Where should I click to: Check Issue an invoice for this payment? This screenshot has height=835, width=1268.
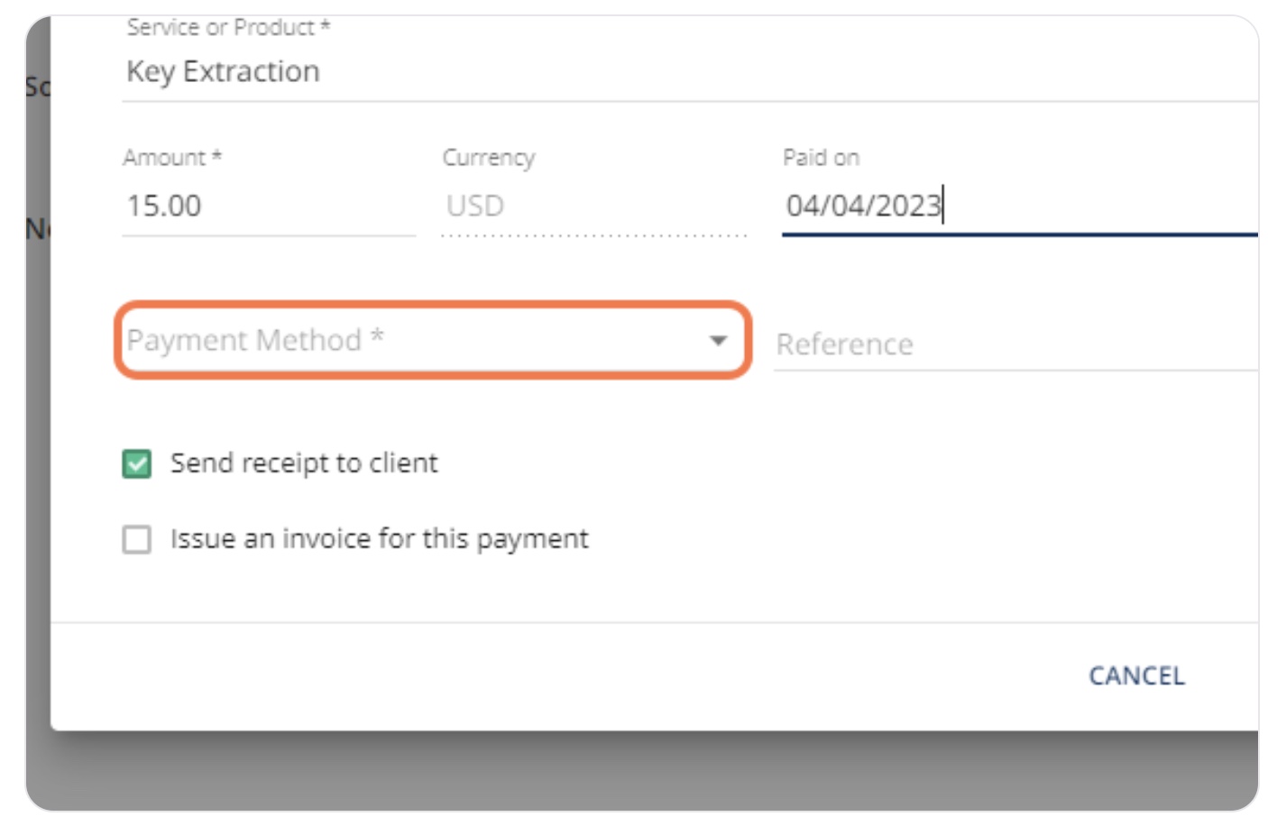[x=137, y=540]
